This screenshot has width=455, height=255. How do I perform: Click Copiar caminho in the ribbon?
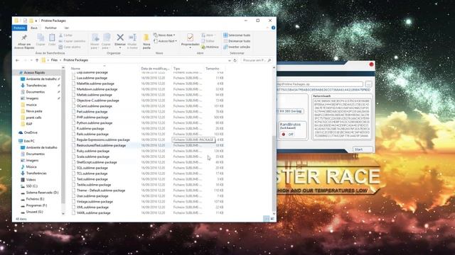[x=72, y=41]
